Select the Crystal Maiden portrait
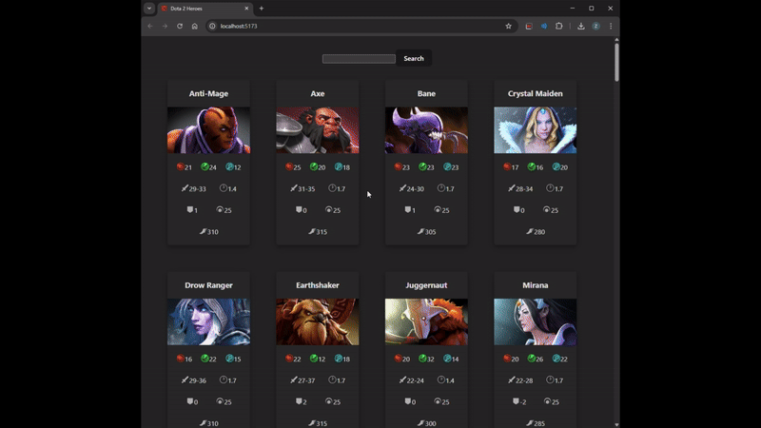This screenshot has height=428, width=761. click(x=536, y=130)
